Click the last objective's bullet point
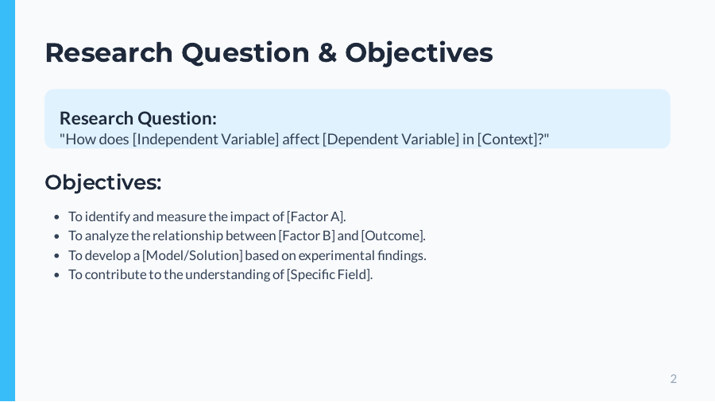715x402 pixels. click(57, 275)
